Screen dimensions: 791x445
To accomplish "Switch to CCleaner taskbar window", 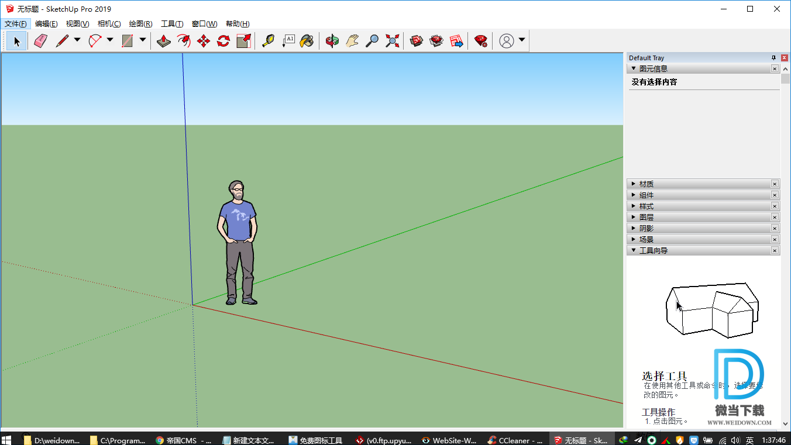I will click(516, 440).
